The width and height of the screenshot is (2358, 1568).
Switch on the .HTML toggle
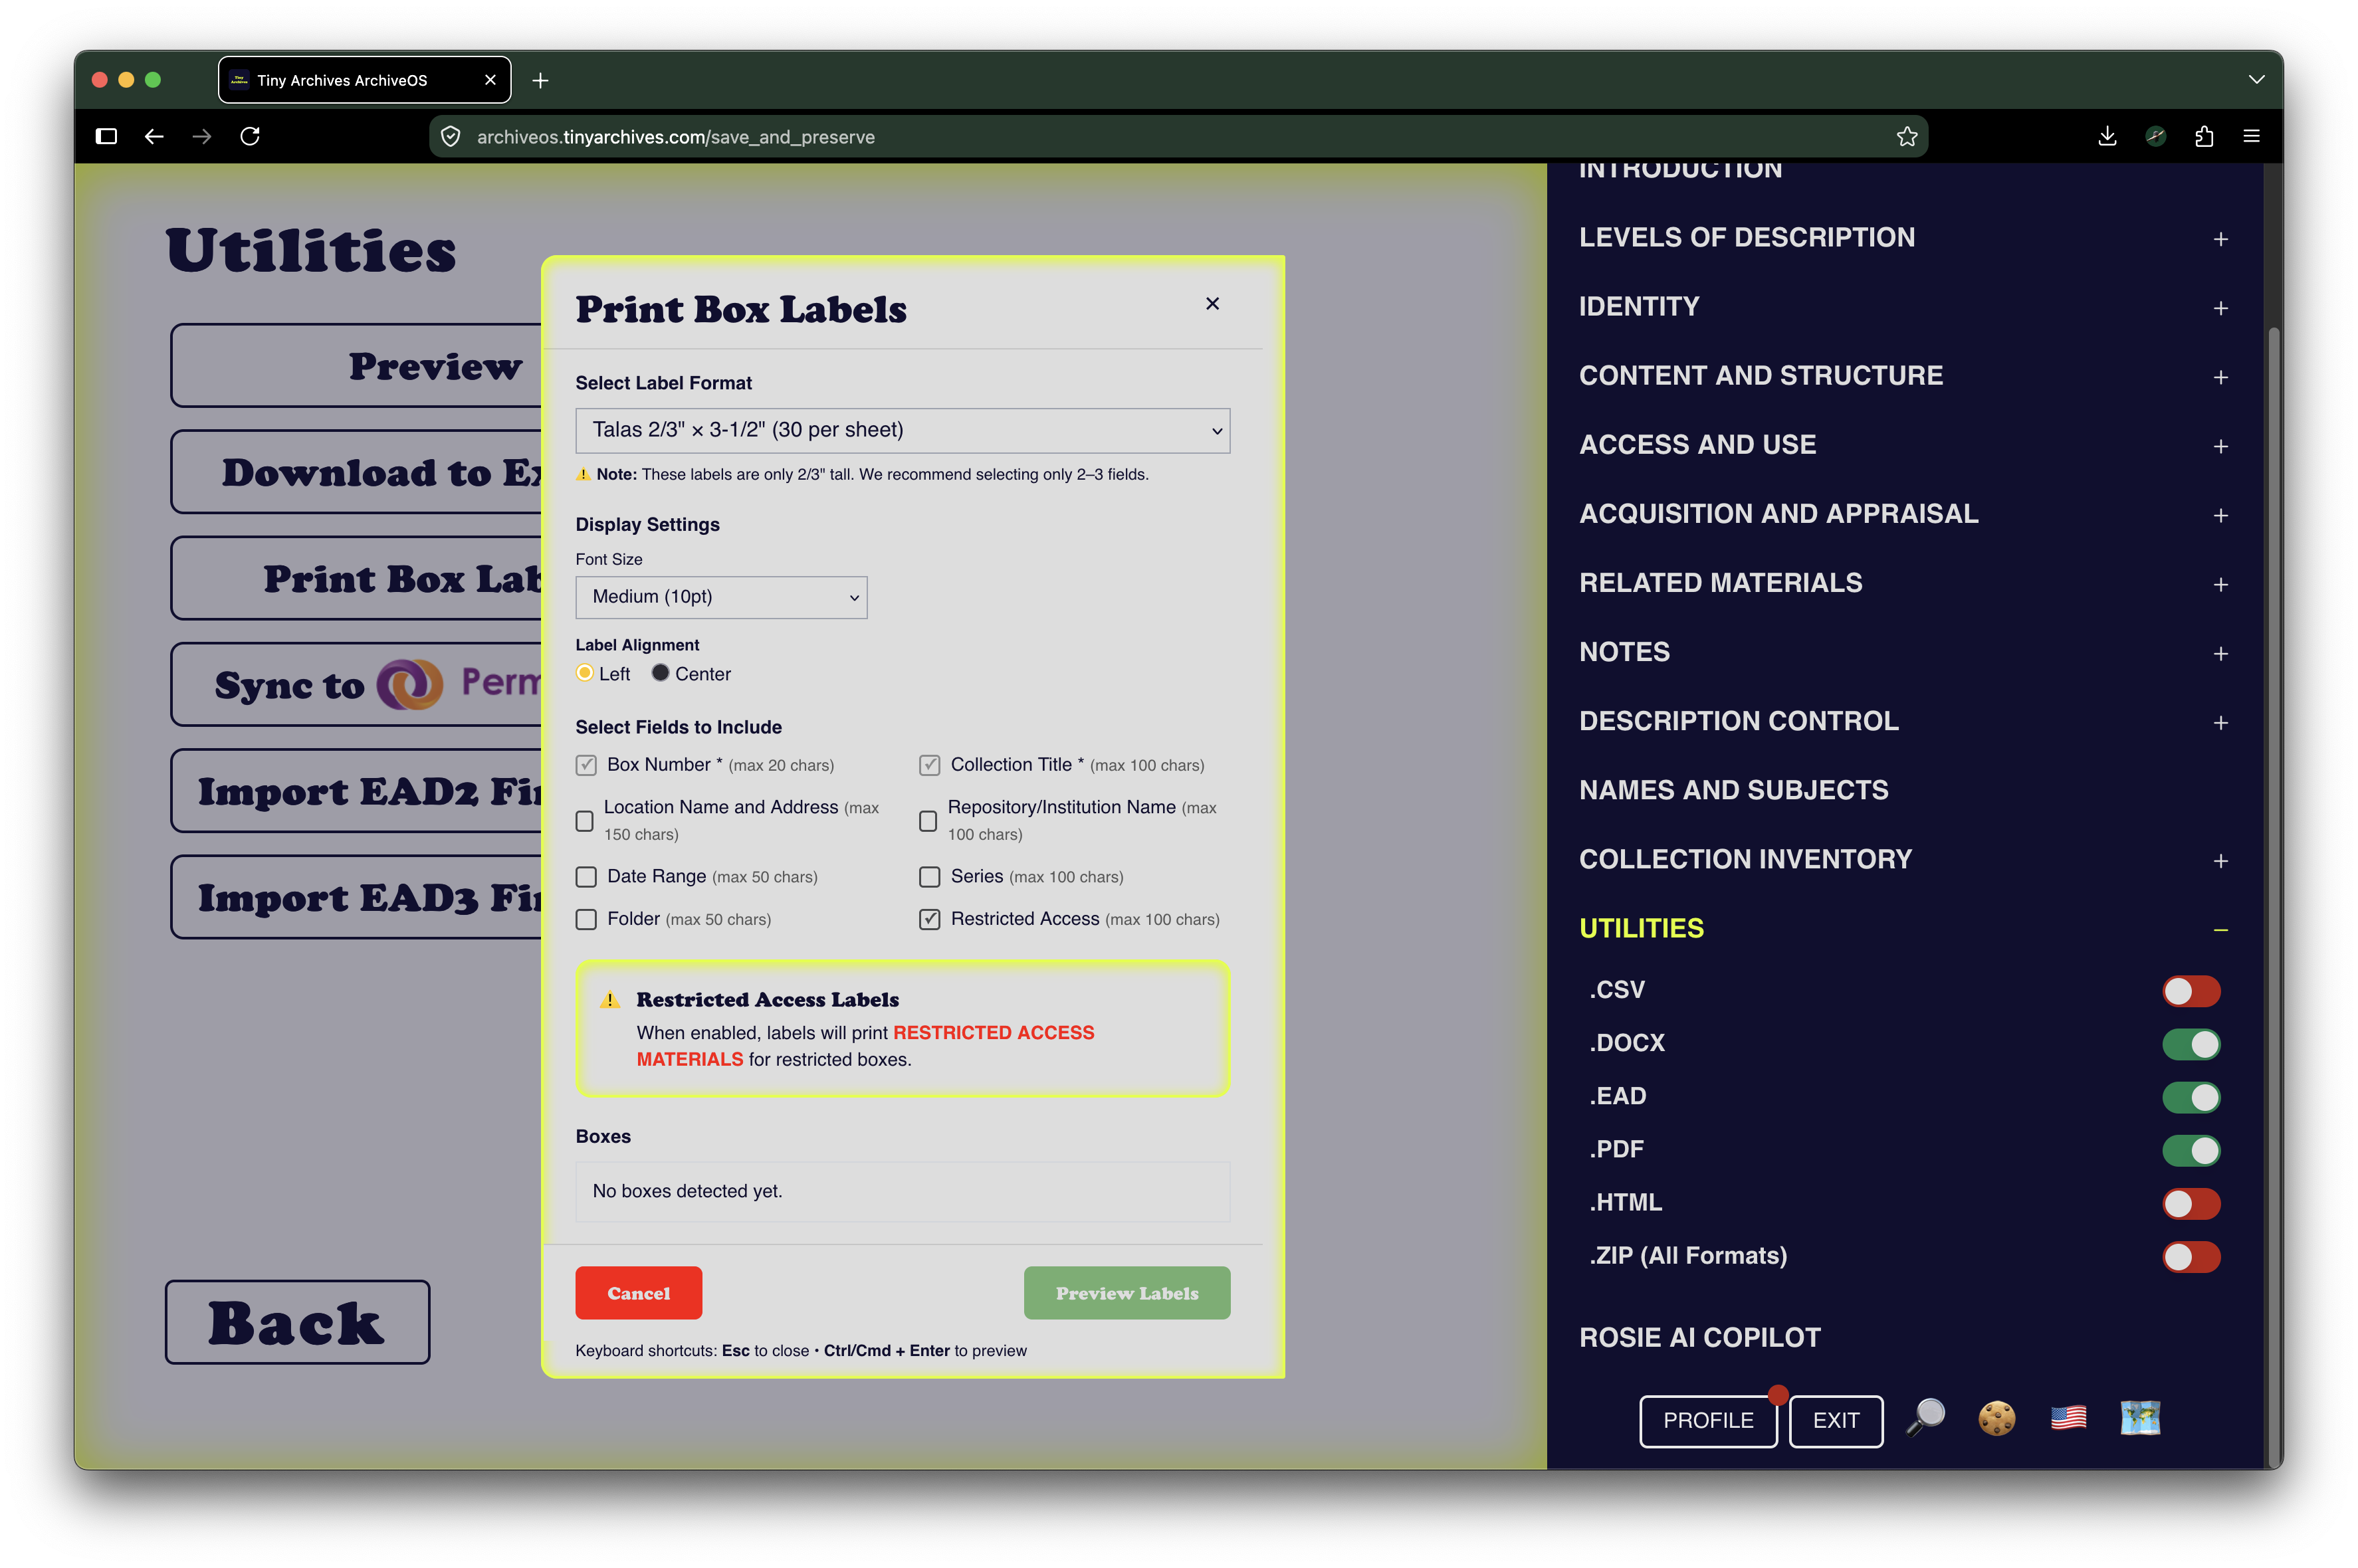click(x=2191, y=1203)
